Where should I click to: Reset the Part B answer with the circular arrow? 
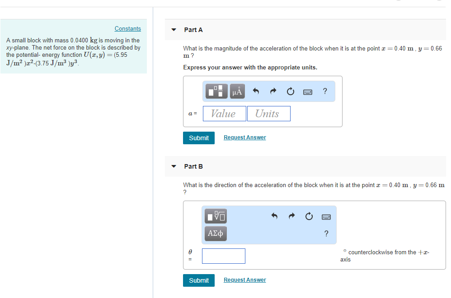(309, 216)
